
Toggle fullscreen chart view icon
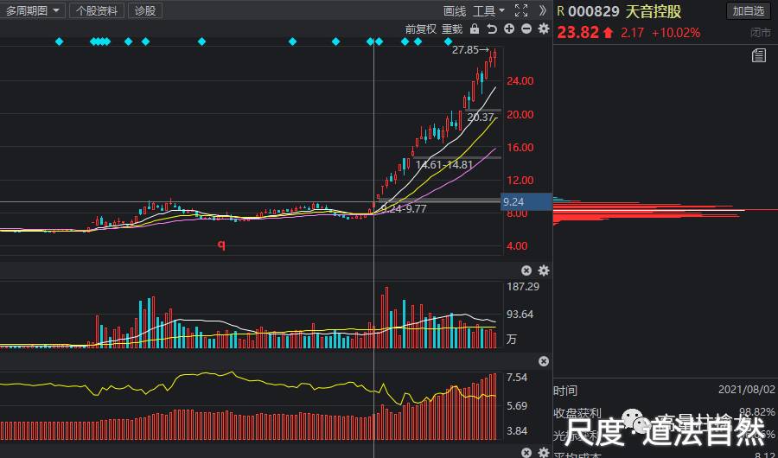521,10
